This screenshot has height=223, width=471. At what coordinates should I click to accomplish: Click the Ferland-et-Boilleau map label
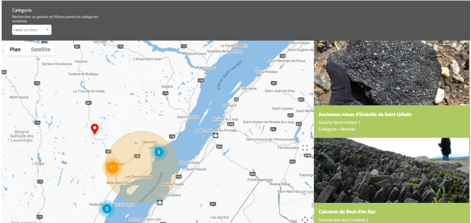point(83,74)
